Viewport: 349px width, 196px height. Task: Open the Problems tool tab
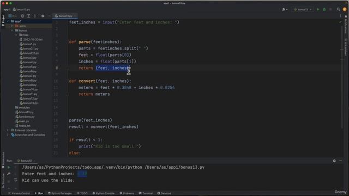127,193
